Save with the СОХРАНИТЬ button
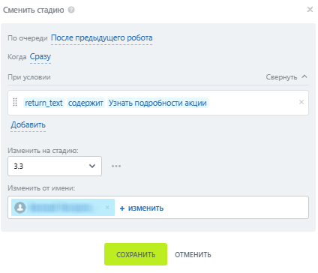 coord(136,254)
